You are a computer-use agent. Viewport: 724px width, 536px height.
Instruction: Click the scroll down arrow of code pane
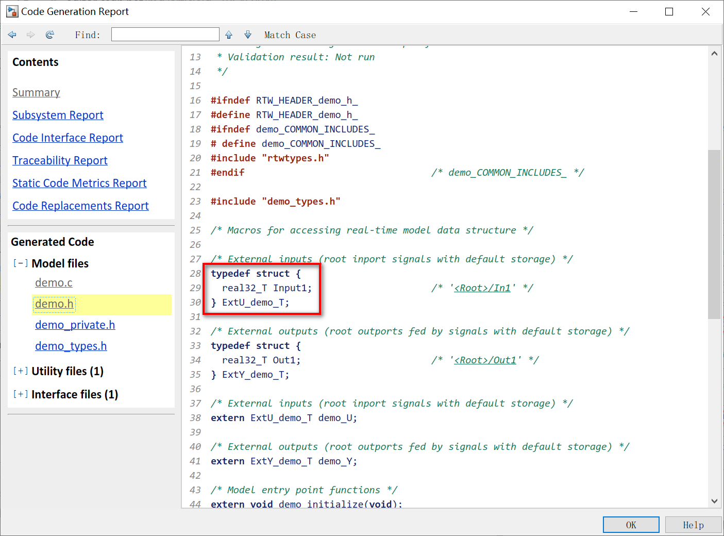tap(714, 501)
